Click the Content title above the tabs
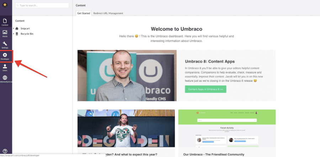Image resolution: width=320 pixels, height=157 pixels. point(81,5)
